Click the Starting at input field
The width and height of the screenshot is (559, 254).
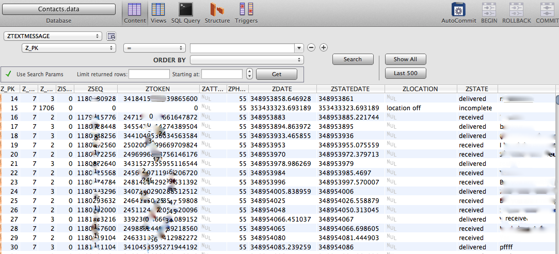(222, 74)
